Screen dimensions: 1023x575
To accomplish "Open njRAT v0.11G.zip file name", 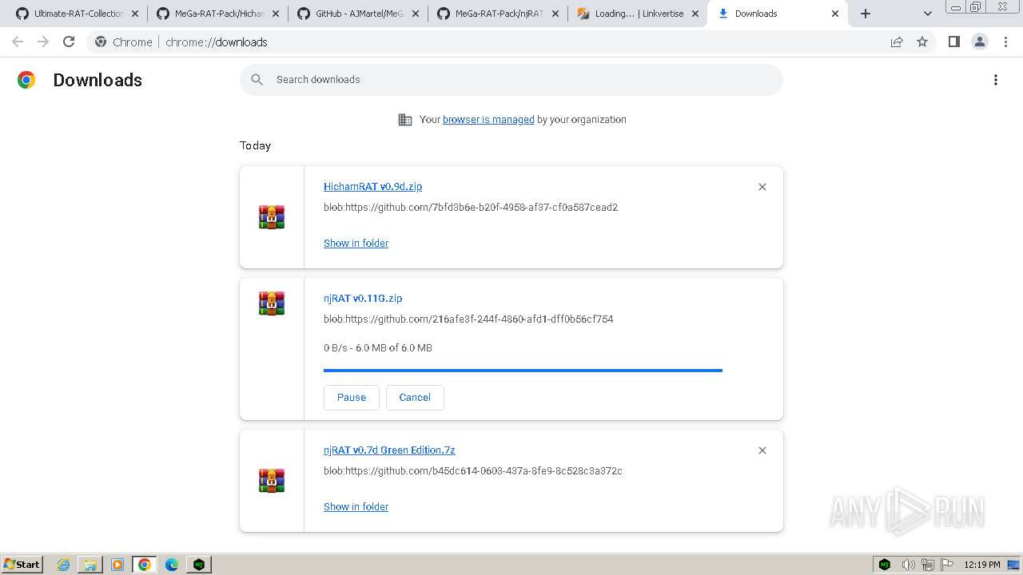I will [x=363, y=298].
